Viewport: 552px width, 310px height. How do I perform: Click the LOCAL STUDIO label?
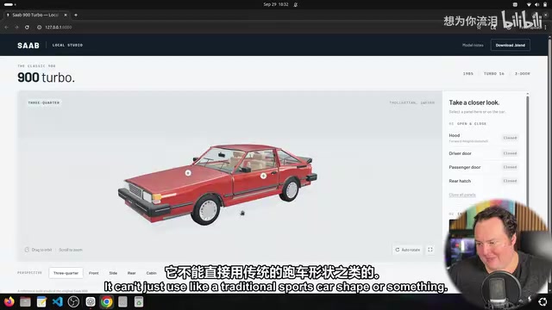coord(67,45)
